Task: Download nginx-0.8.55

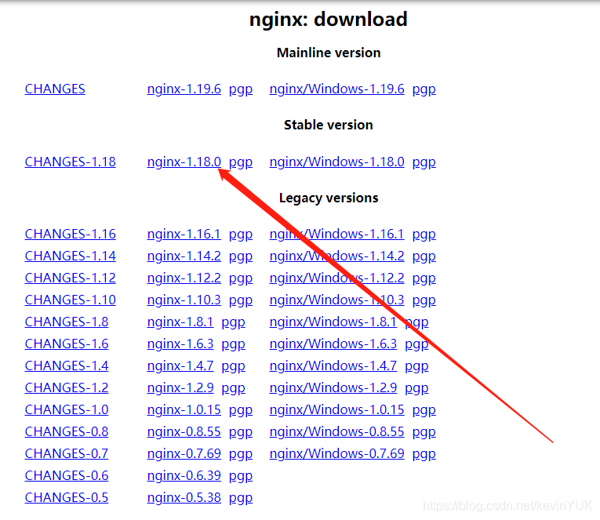Action: pyautogui.click(x=184, y=431)
